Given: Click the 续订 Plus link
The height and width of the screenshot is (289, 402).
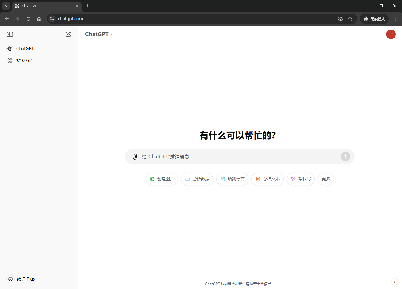Looking at the screenshot, I should coord(26,279).
